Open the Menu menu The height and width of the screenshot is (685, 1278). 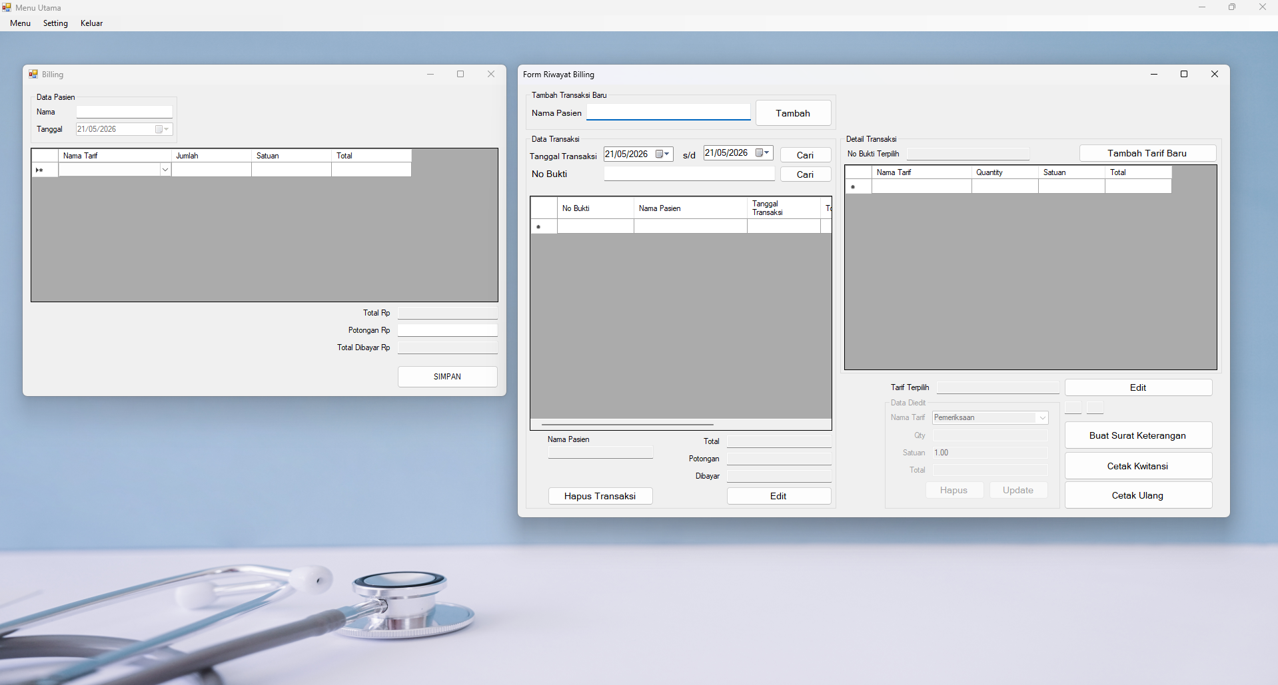[21, 23]
